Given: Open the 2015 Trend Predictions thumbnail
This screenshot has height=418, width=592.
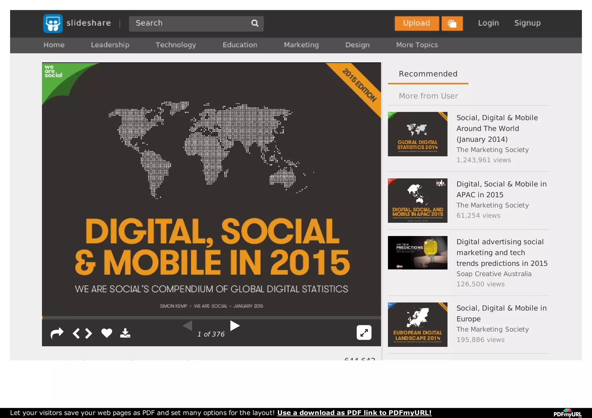Looking at the screenshot, I should [418, 253].
